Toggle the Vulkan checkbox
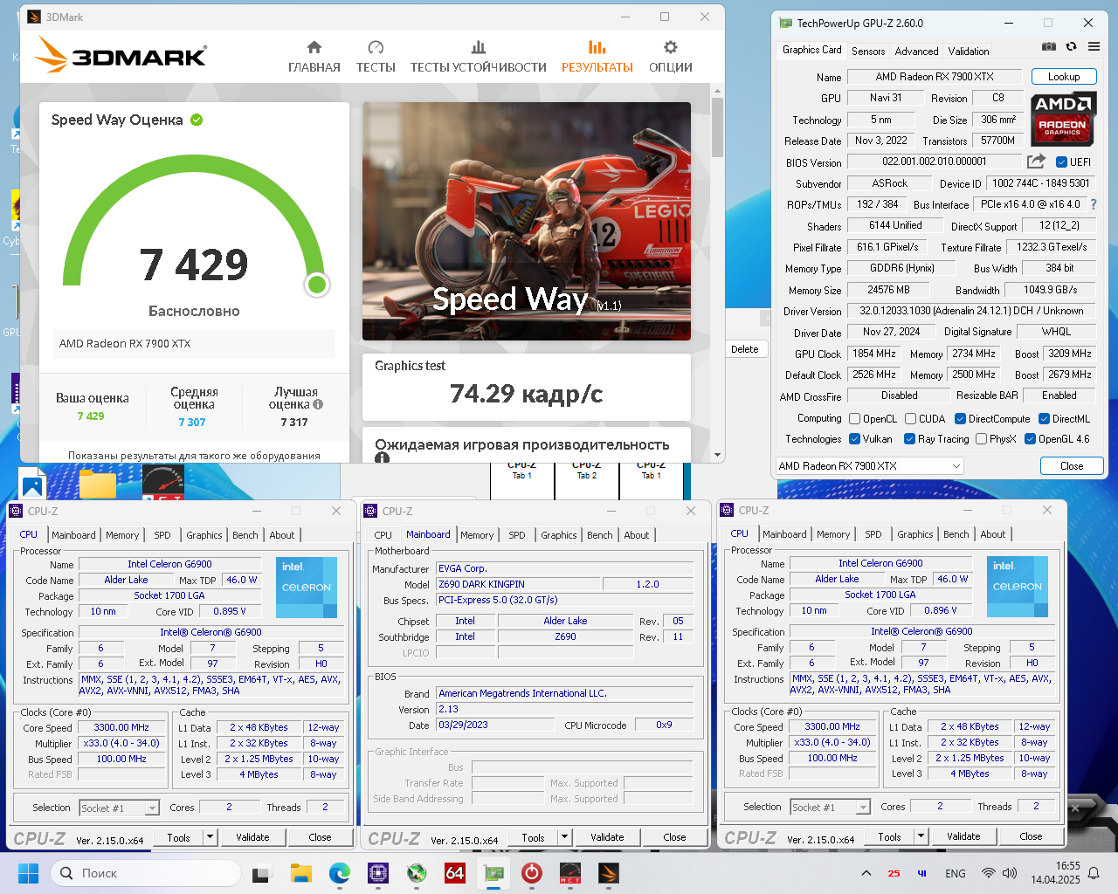This screenshot has height=894, width=1118. 855,439
